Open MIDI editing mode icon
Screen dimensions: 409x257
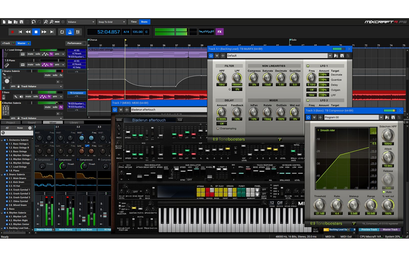[57, 22]
